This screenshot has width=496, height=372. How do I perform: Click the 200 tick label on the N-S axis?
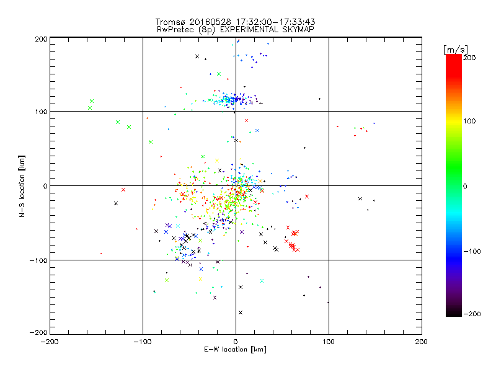[x=41, y=39]
